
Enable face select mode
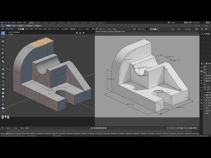23,29
